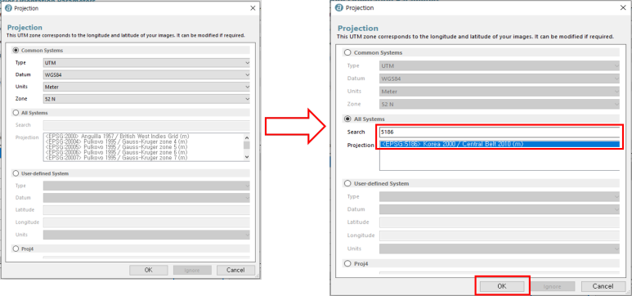Close the left Projection dialog with X

(x=253, y=8)
